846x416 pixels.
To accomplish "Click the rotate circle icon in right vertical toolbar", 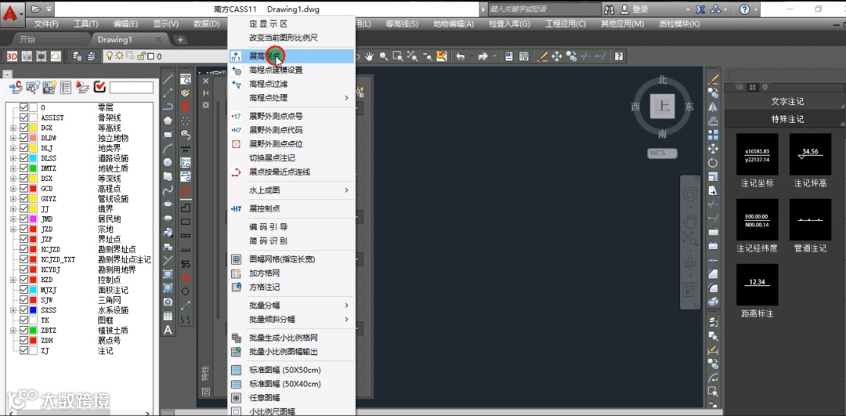I will (x=713, y=162).
